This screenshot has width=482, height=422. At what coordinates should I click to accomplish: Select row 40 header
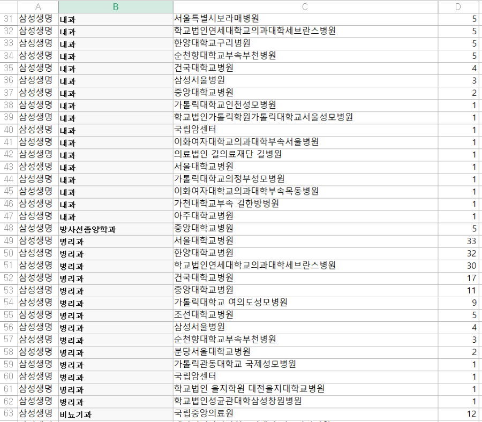[x=9, y=130]
